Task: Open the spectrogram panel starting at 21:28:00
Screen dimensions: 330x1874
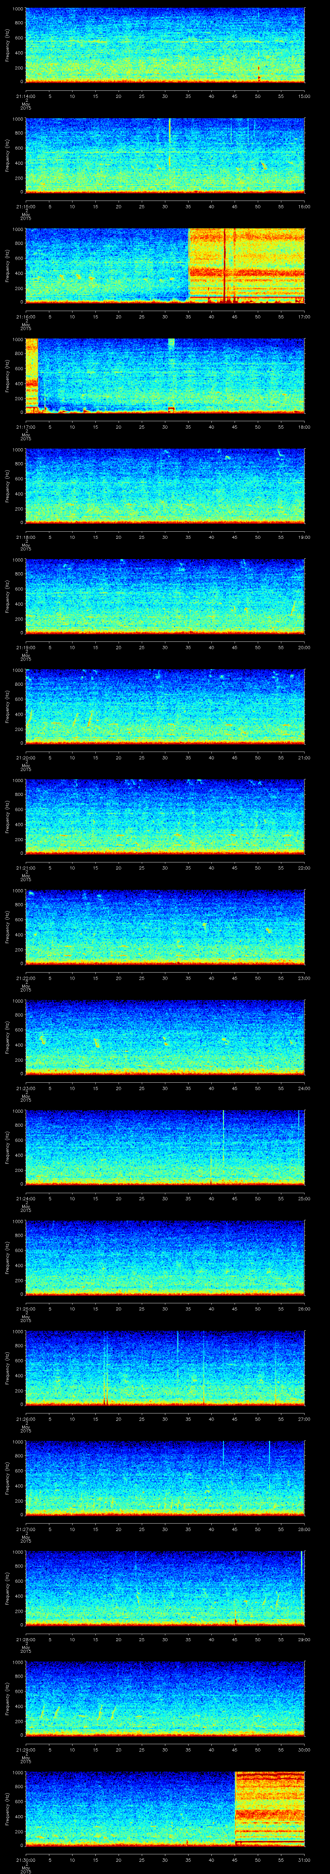Action: click(165, 1589)
